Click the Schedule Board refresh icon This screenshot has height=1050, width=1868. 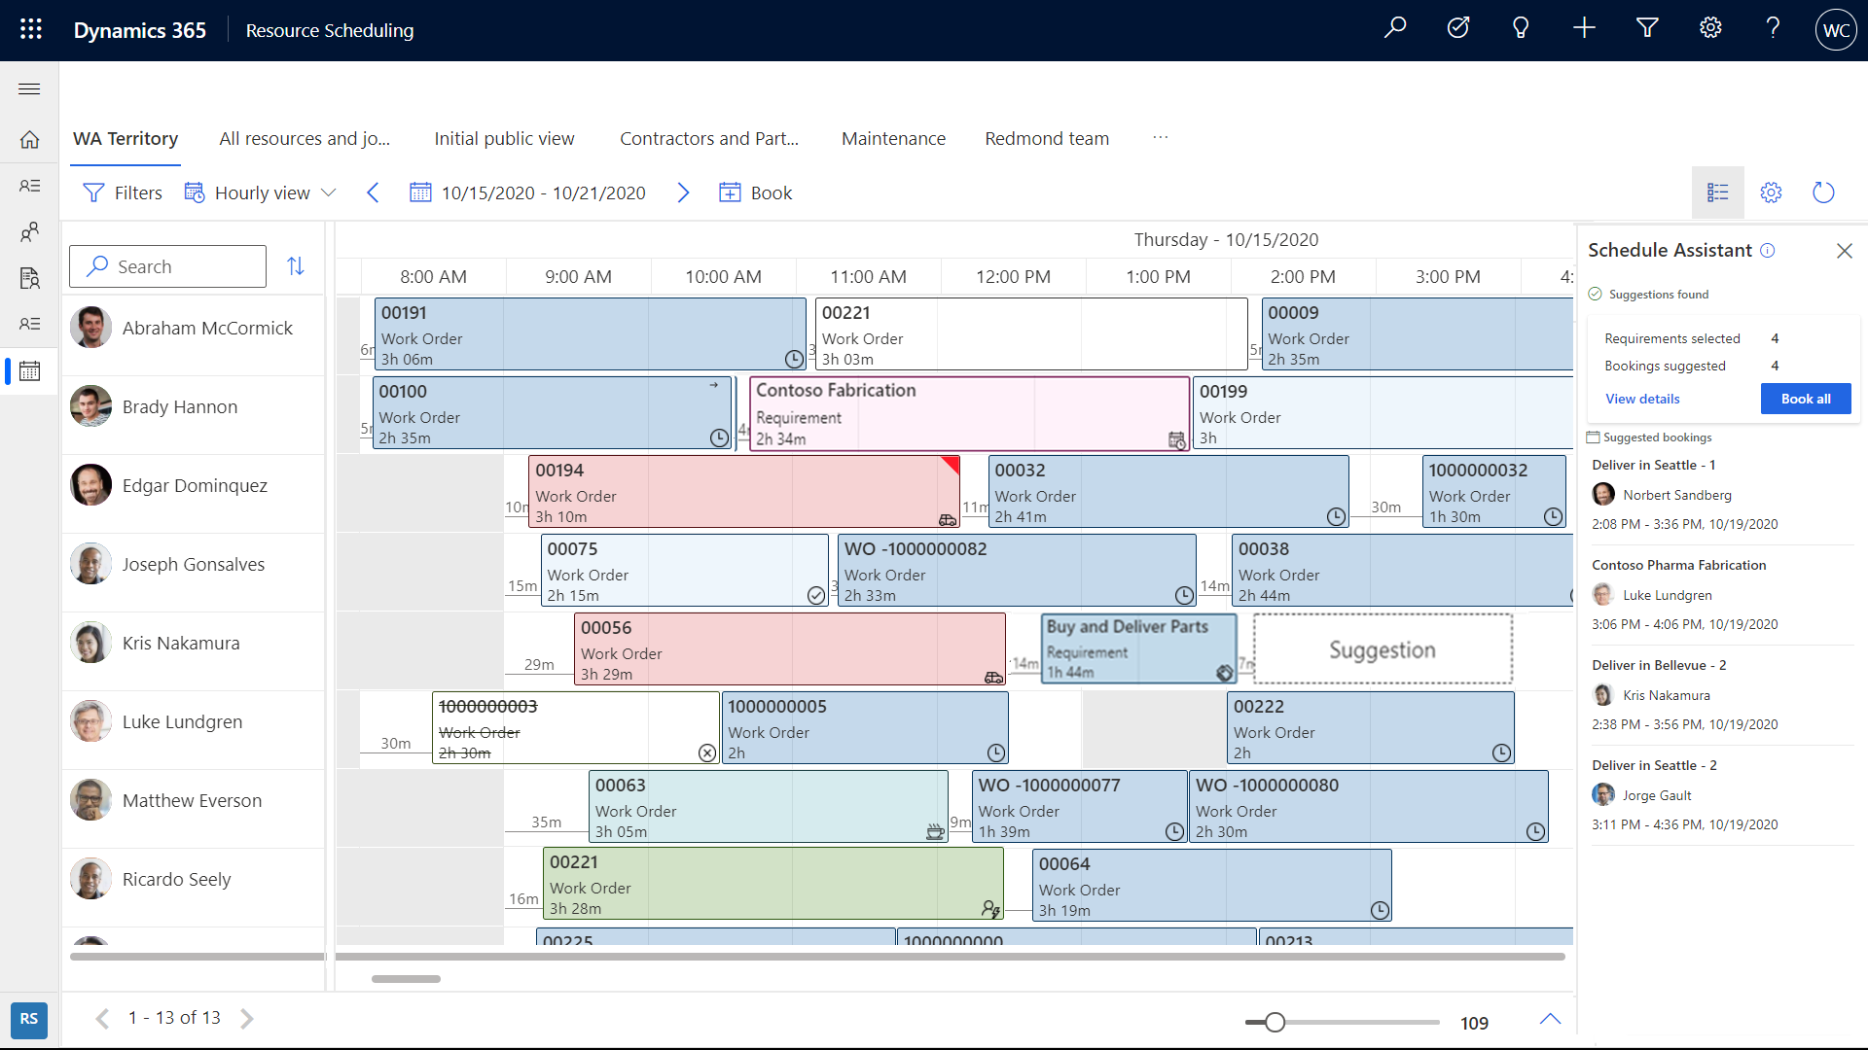click(x=1823, y=192)
